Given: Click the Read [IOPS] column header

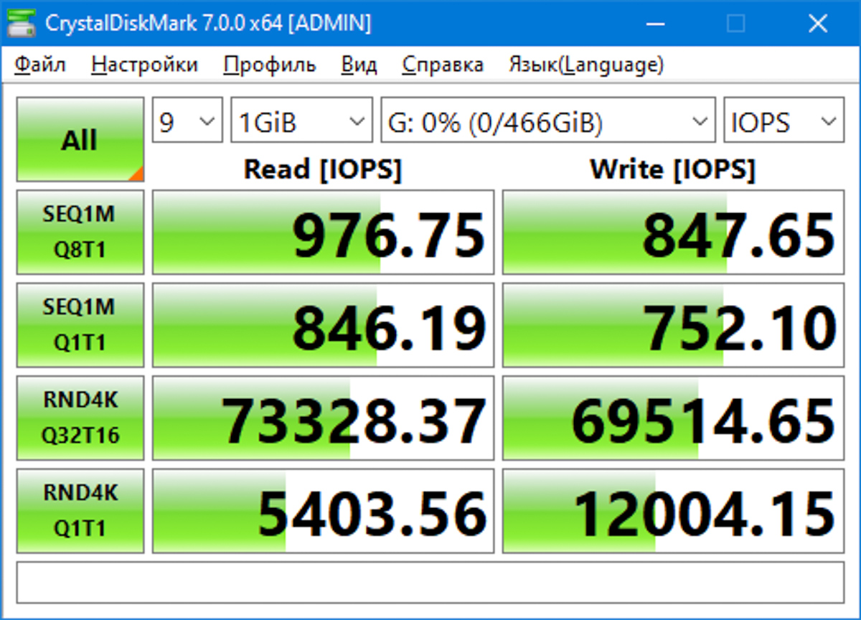Looking at the screenshot, I should click(x=323, y=169).
